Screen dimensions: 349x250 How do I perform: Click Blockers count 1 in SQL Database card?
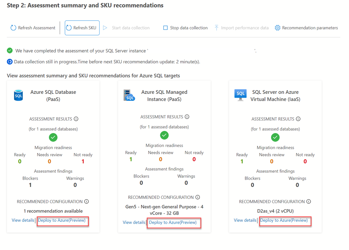pyautogui.click(x=30, y=185)
